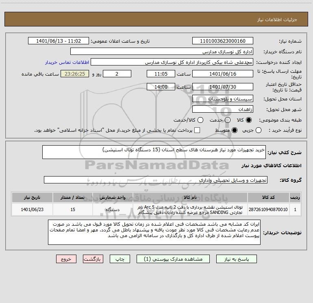Click the row number cell 1
The height and width of the screenshot is (303, 313).
coord(295,209)
